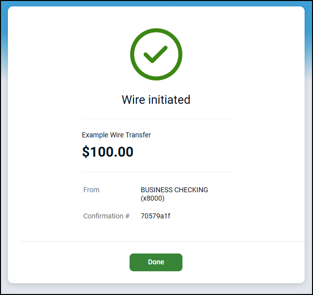Select the BUSINESS CHECKING account name
The width and height of the screenshot is (313, 295).
174,190
